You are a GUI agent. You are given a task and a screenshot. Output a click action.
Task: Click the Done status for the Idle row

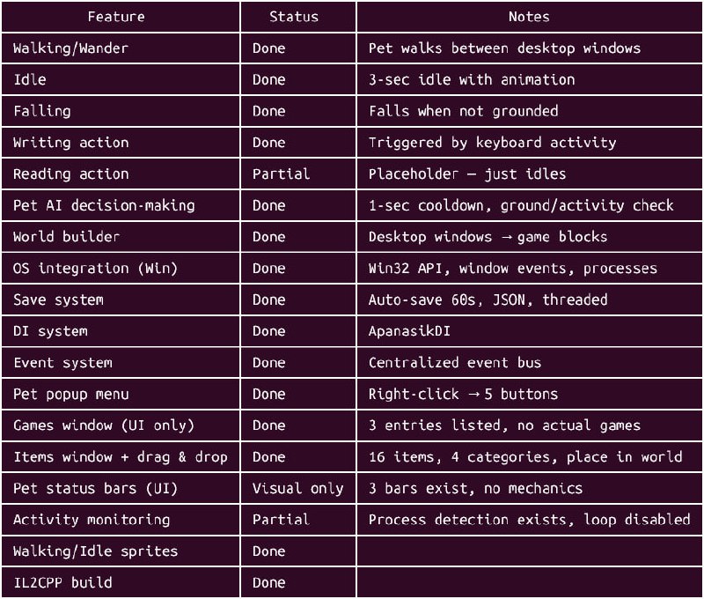click(268, 79)
